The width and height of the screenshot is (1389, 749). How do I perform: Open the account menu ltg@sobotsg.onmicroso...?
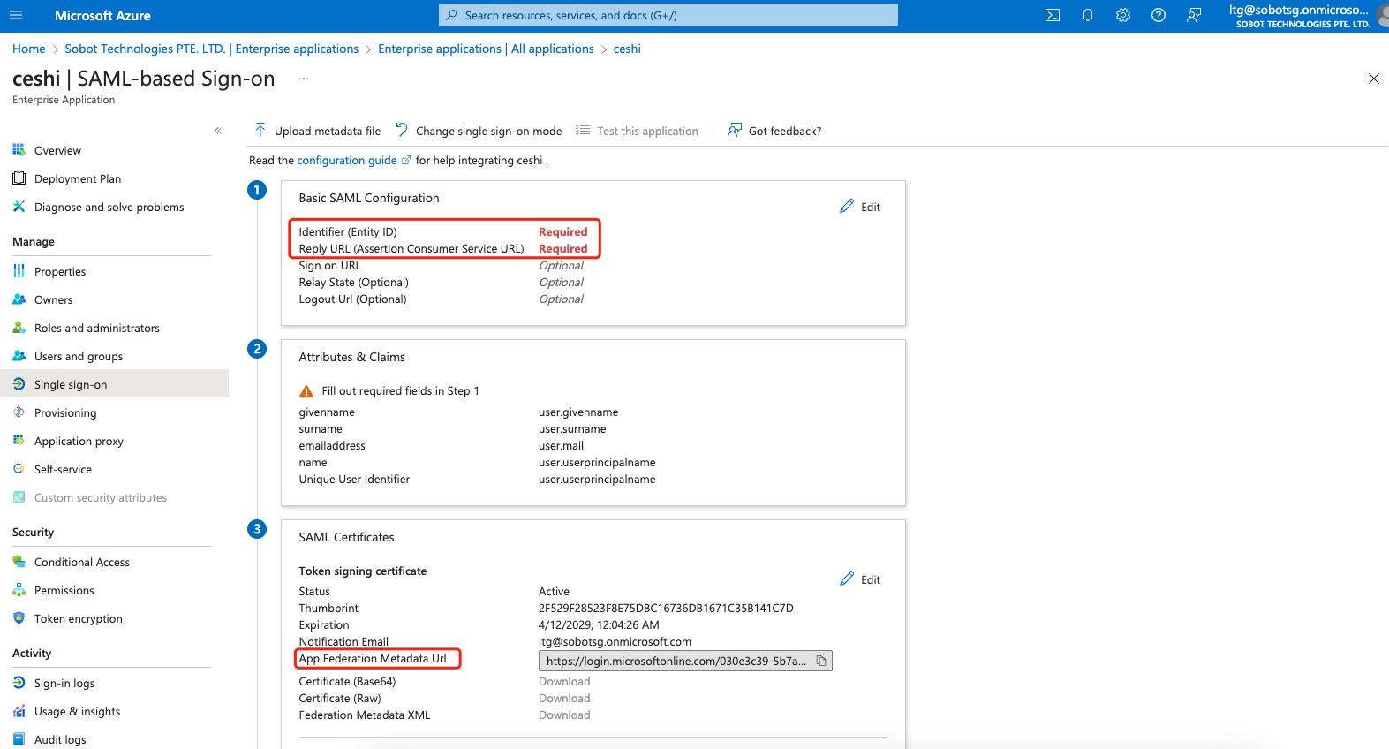pos(1307,16)
